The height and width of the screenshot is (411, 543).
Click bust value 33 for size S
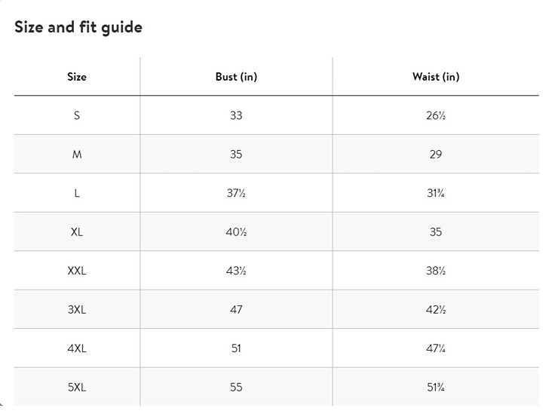236,115
